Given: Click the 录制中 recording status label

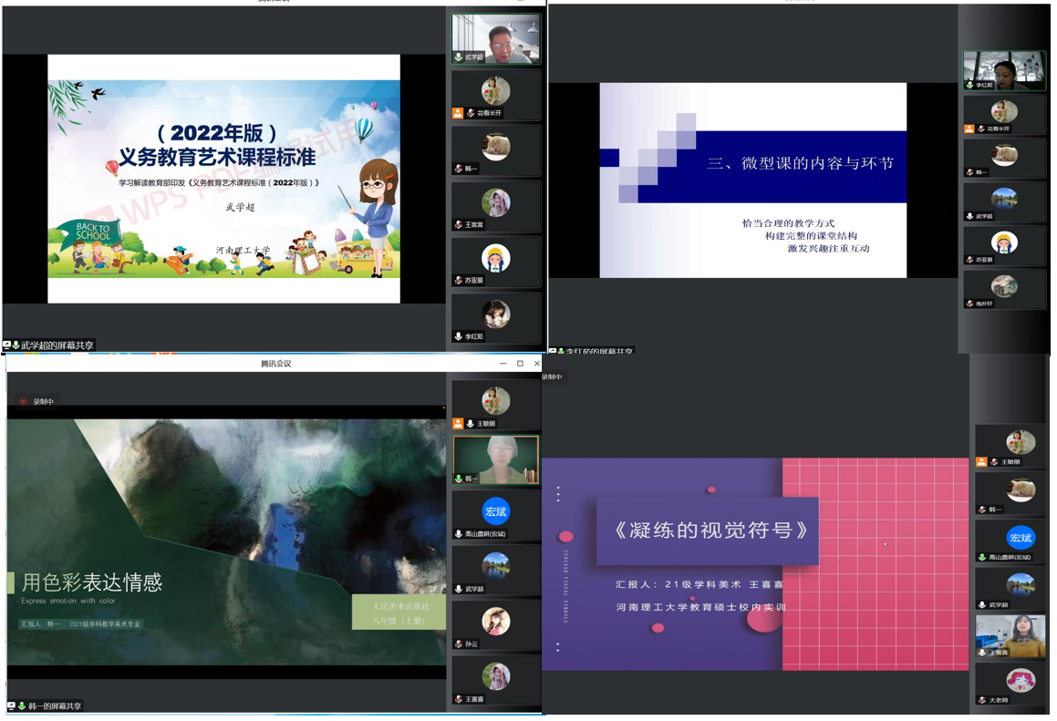Looking at the screenshot, I should coord(45,401).
